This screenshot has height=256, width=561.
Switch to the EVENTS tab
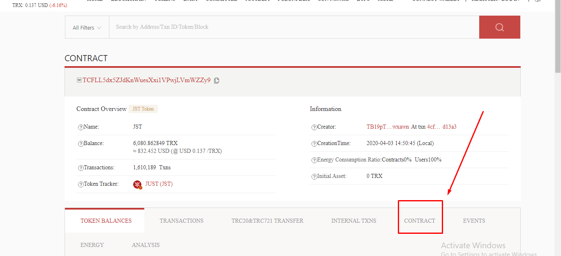pos(474,221)
